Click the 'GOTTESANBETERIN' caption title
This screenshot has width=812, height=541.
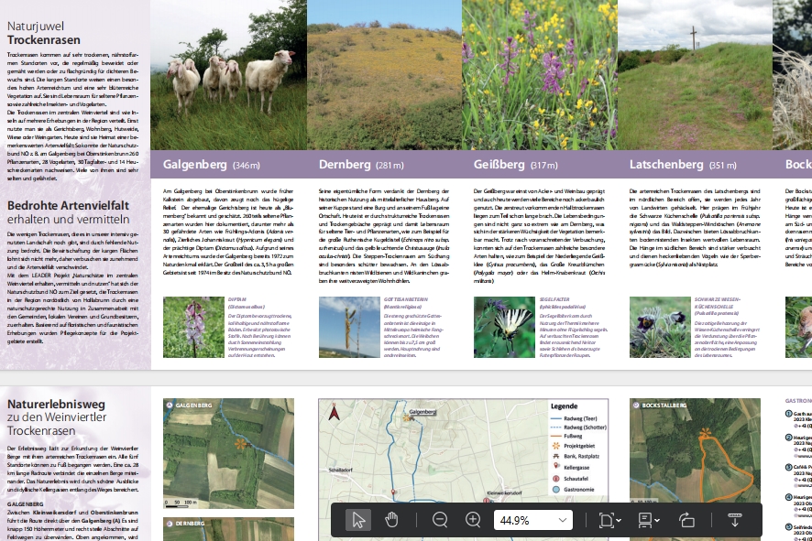tap(405, 299)
